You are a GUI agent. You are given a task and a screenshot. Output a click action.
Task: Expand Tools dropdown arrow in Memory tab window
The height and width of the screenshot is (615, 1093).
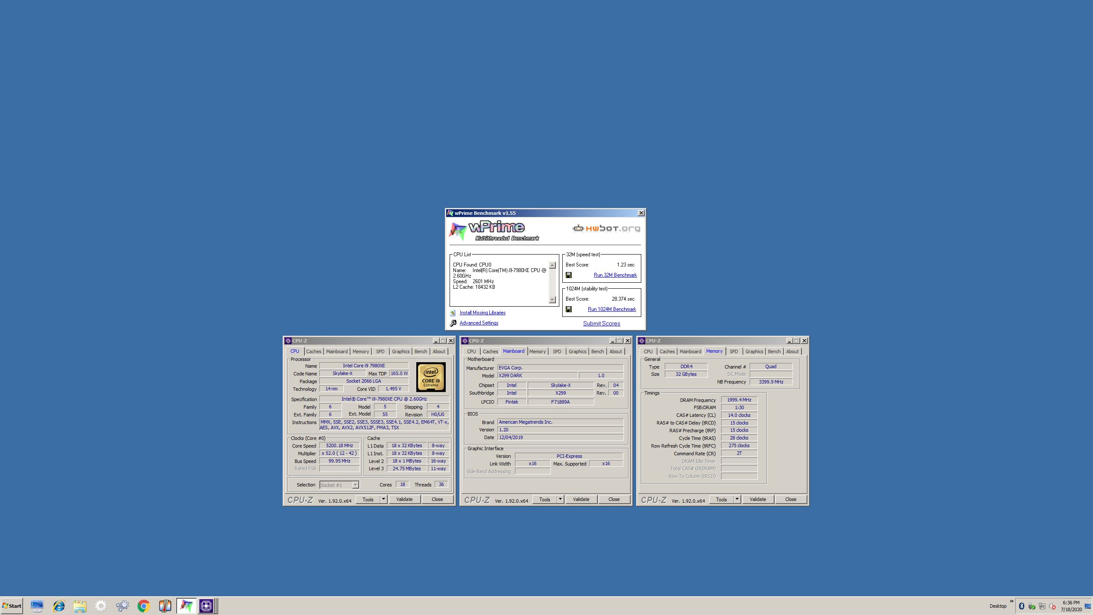[x=737, y=499]
